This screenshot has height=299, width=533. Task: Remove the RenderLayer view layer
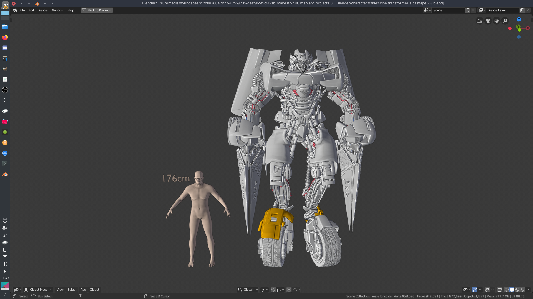click(528, 10)
